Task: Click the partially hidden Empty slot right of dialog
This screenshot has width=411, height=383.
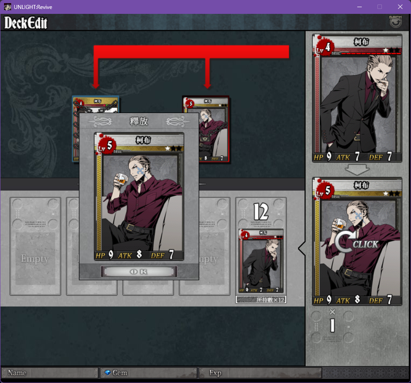Action: 214,246
